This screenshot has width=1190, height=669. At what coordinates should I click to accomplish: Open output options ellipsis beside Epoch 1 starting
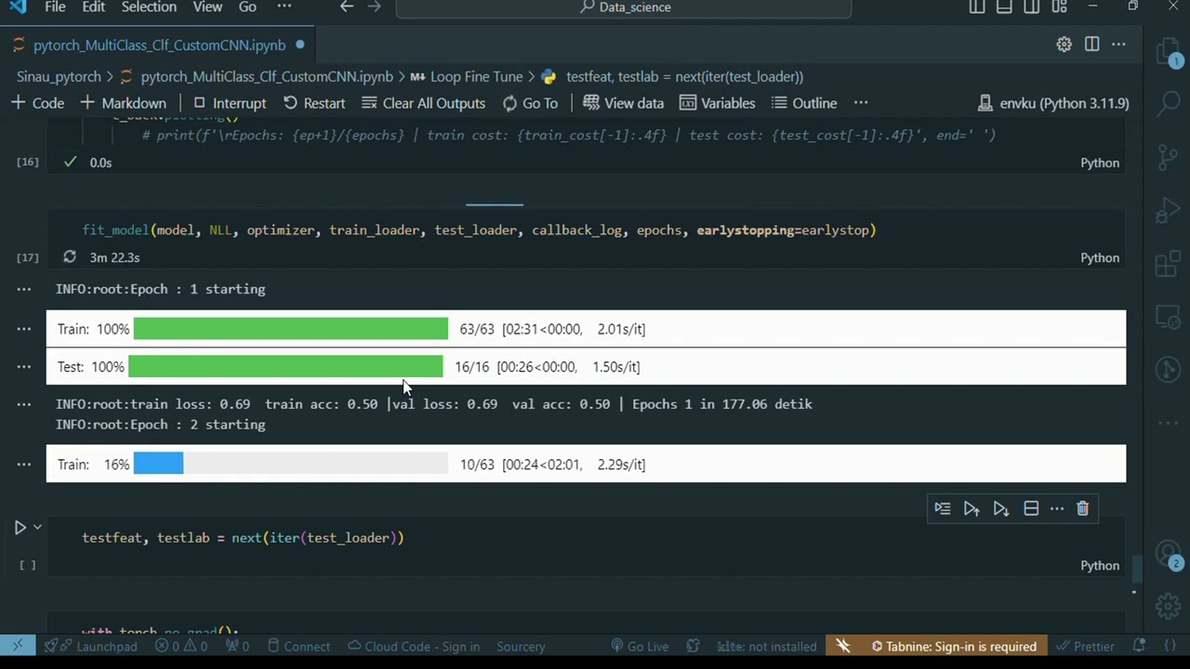click(x=23, y=289)
